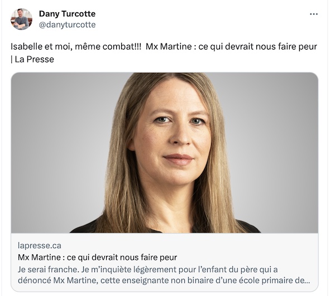This screenshot has height=296, width=335.
Task: Select the lapresse.ca domain label
Action: pos(40,245)
